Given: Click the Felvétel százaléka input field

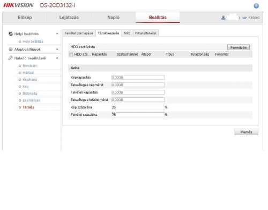Looking at the screenshot, I should pos(138,115).
